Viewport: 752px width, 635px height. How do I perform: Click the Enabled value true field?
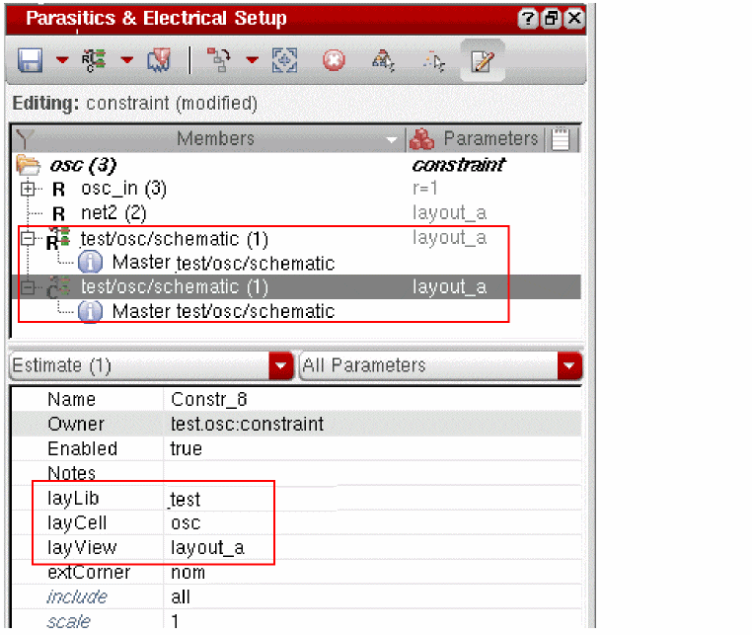click(187, 448)
